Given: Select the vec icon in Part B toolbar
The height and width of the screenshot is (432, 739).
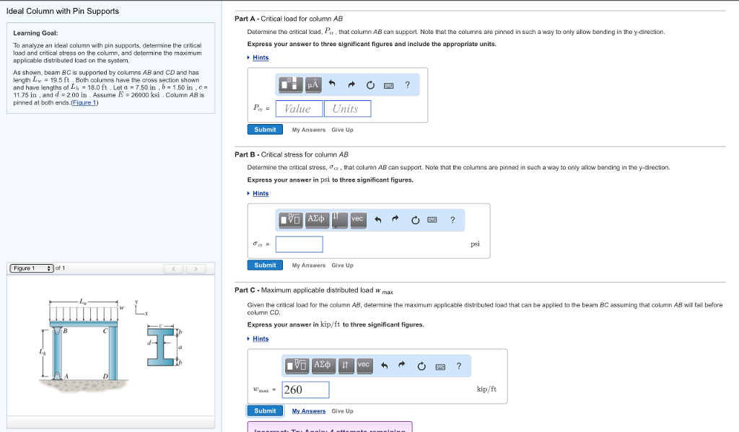Looking at the screenshot, I should pyautogui.click(x=357, y=219).
